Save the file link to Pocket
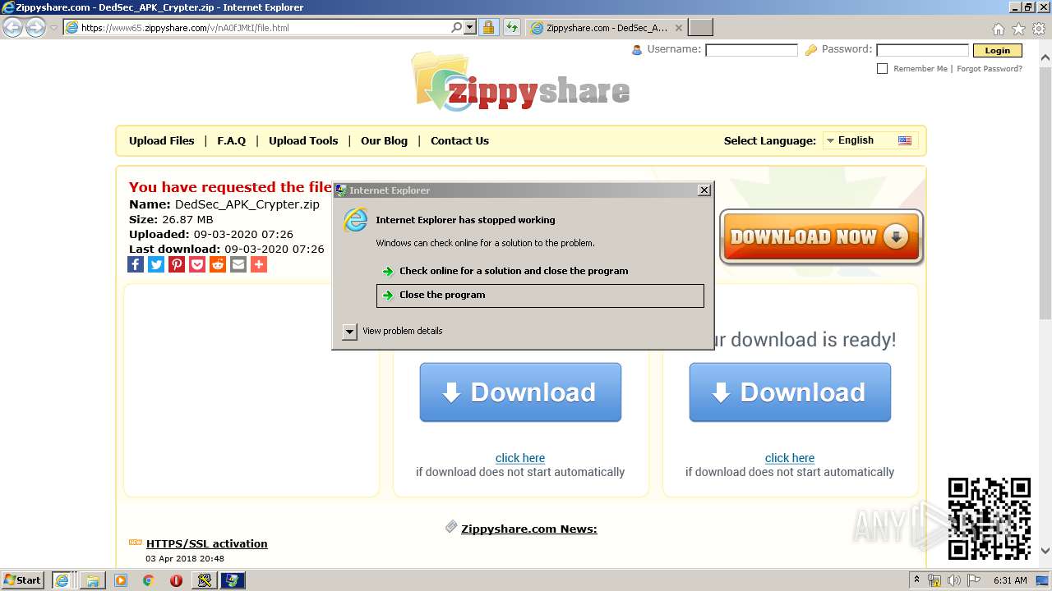Viewport: 1052px width, 591px height. tap(197, 264)
